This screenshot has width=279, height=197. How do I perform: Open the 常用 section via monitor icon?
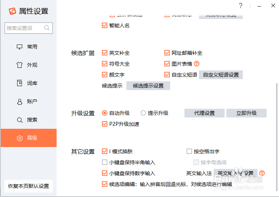point(20,47)
